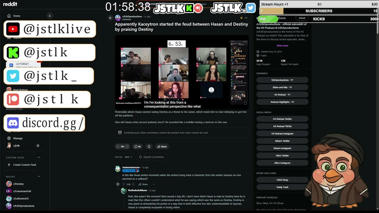Viewport: 379px width, 213px height.
Task: Go back using the post's back arrow
Action: tap(110, 18)
